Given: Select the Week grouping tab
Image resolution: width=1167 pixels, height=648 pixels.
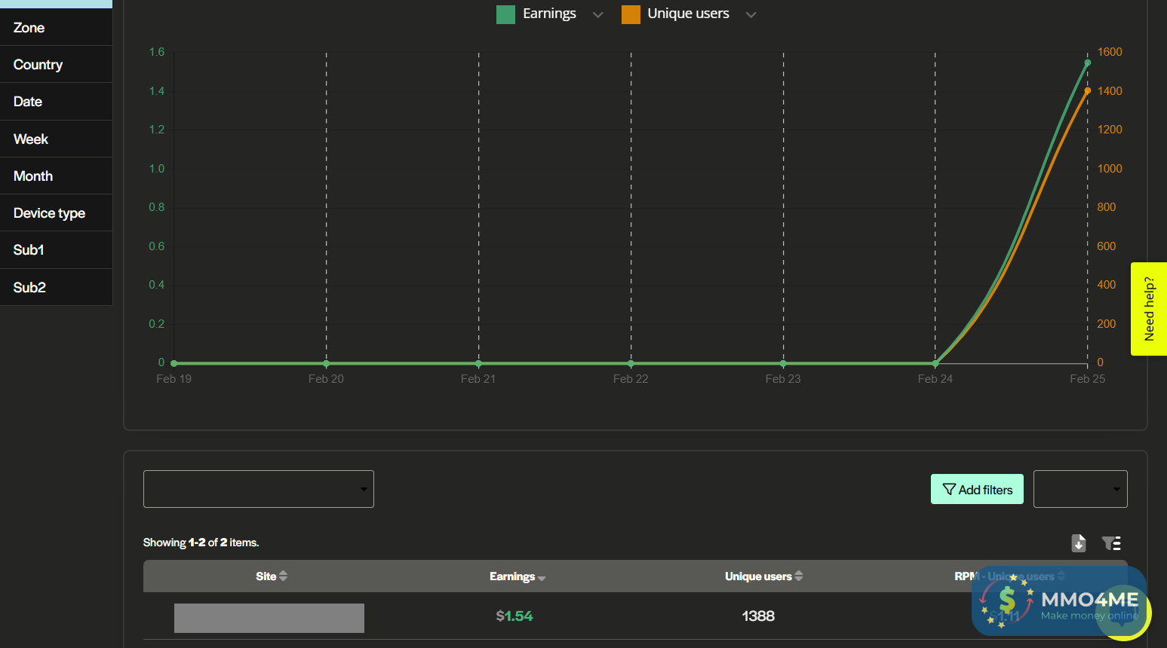Looking at the screenshot, I should [x=56, y=139].
